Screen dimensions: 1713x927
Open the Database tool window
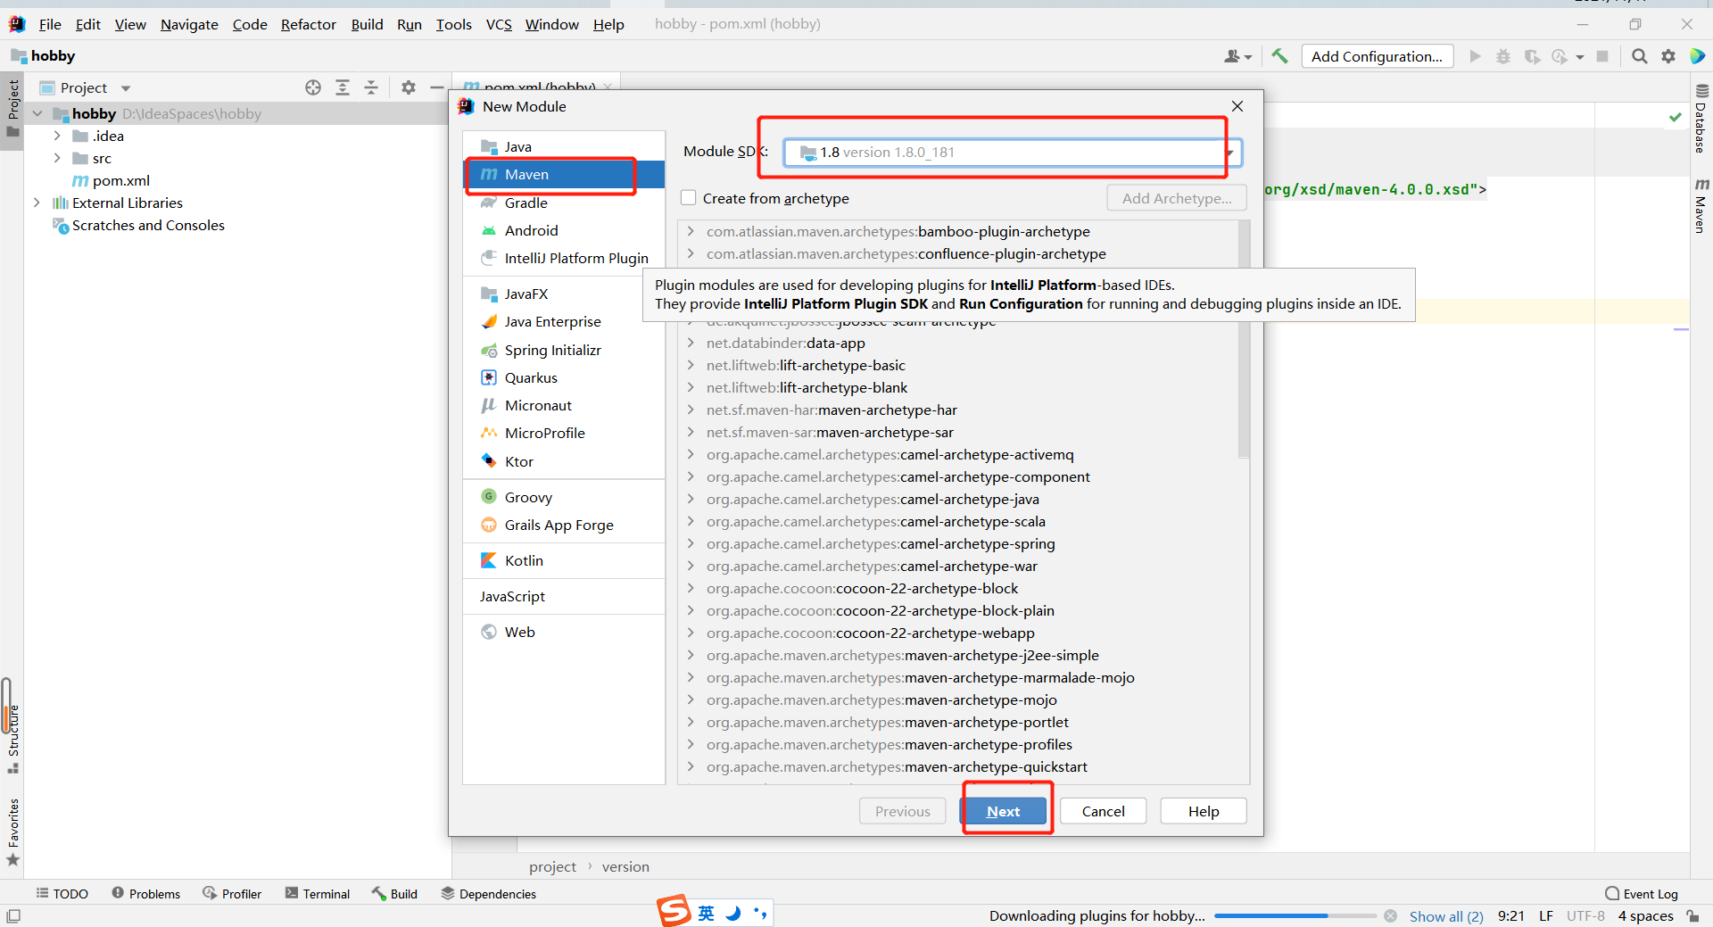(x=1701, y=119)
